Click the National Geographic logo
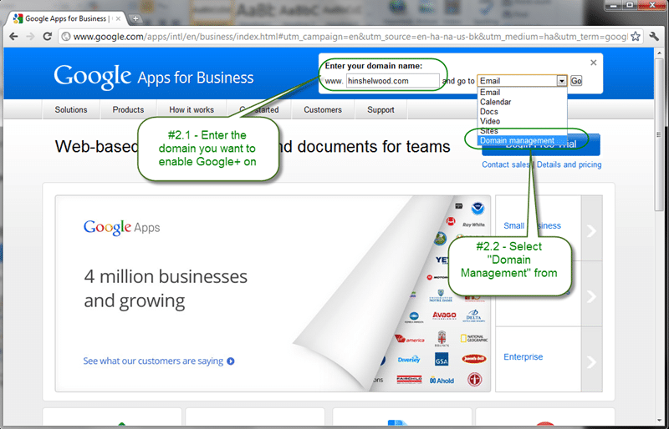 pos(474,339)
